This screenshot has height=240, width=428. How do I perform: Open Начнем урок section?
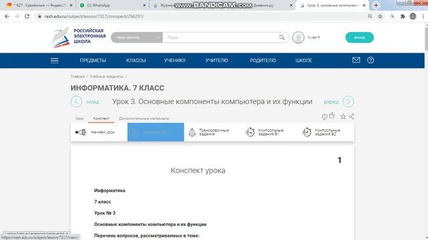coord(99,132)
